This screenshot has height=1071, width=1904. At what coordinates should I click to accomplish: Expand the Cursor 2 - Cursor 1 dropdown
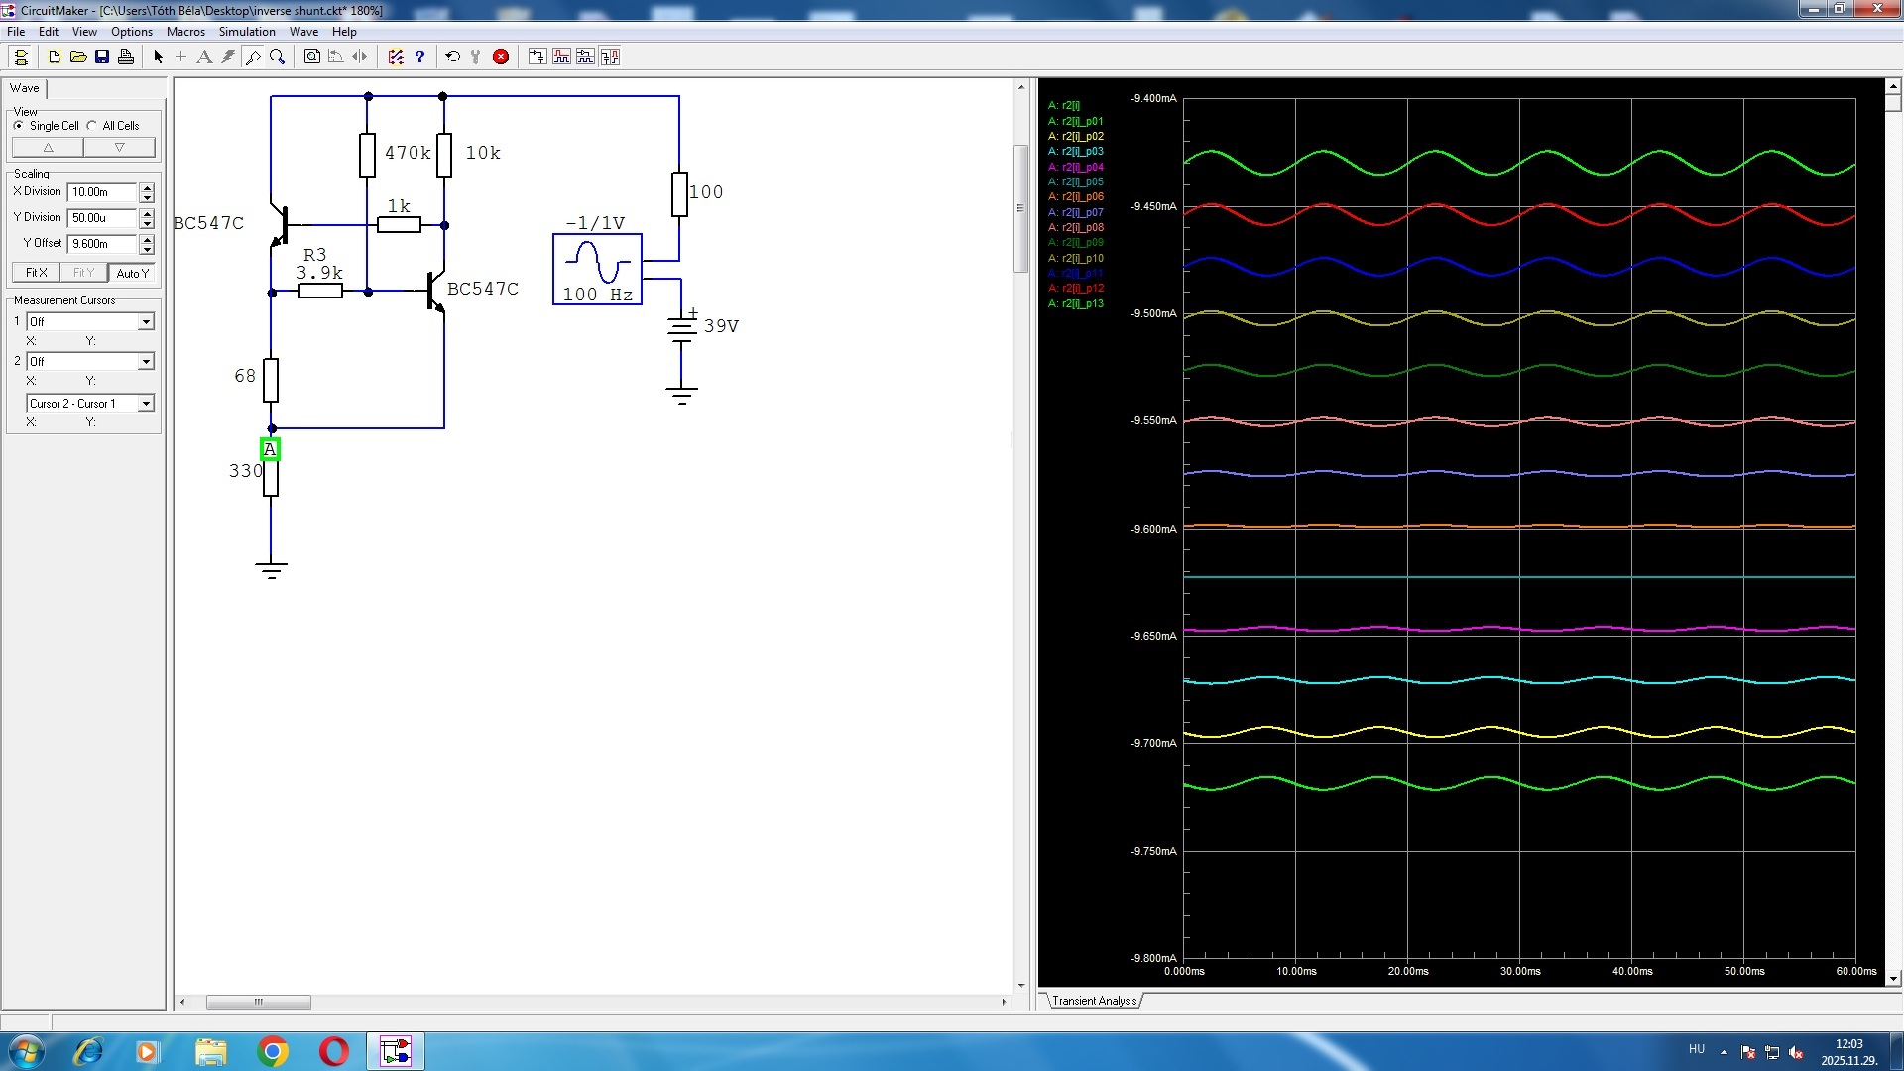coord(146,403)
